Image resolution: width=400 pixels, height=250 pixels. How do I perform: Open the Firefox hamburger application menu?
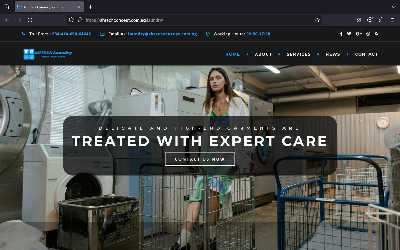(x=392, y=20)
